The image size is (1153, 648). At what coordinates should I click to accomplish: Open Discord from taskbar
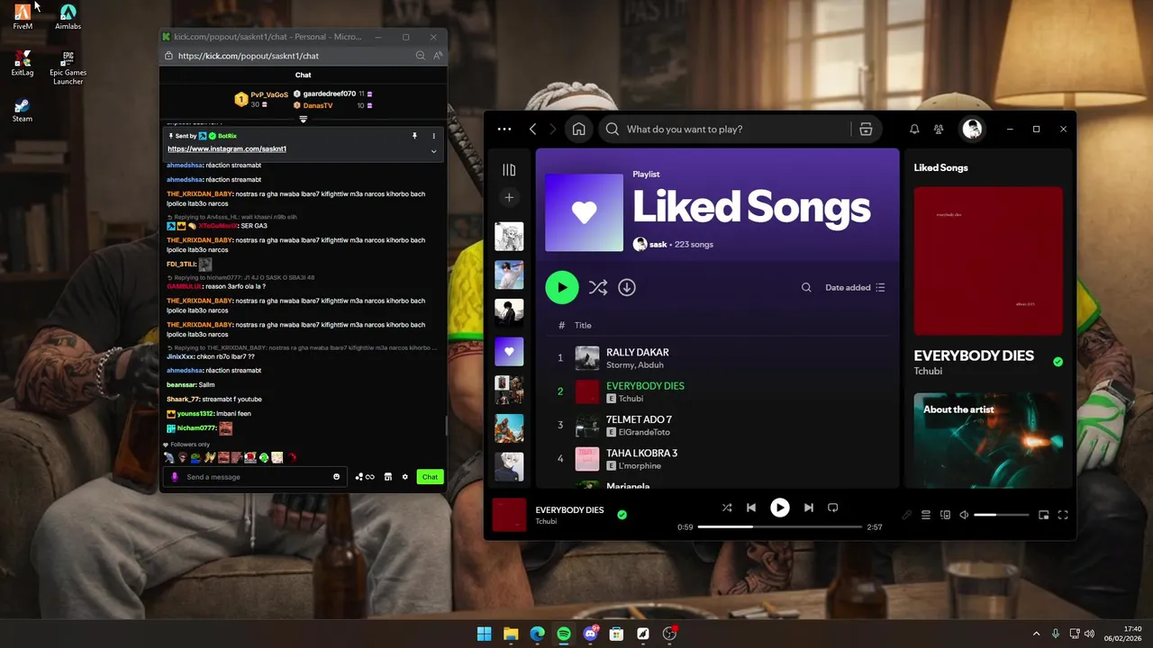click(591, 634)
